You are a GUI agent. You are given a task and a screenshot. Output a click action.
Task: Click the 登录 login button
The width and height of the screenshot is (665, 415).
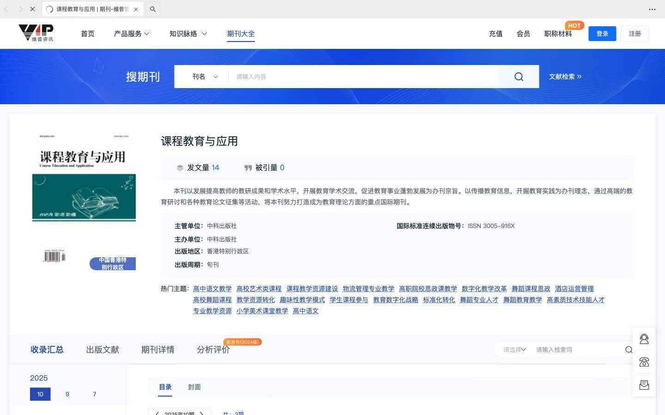point(602,34)
